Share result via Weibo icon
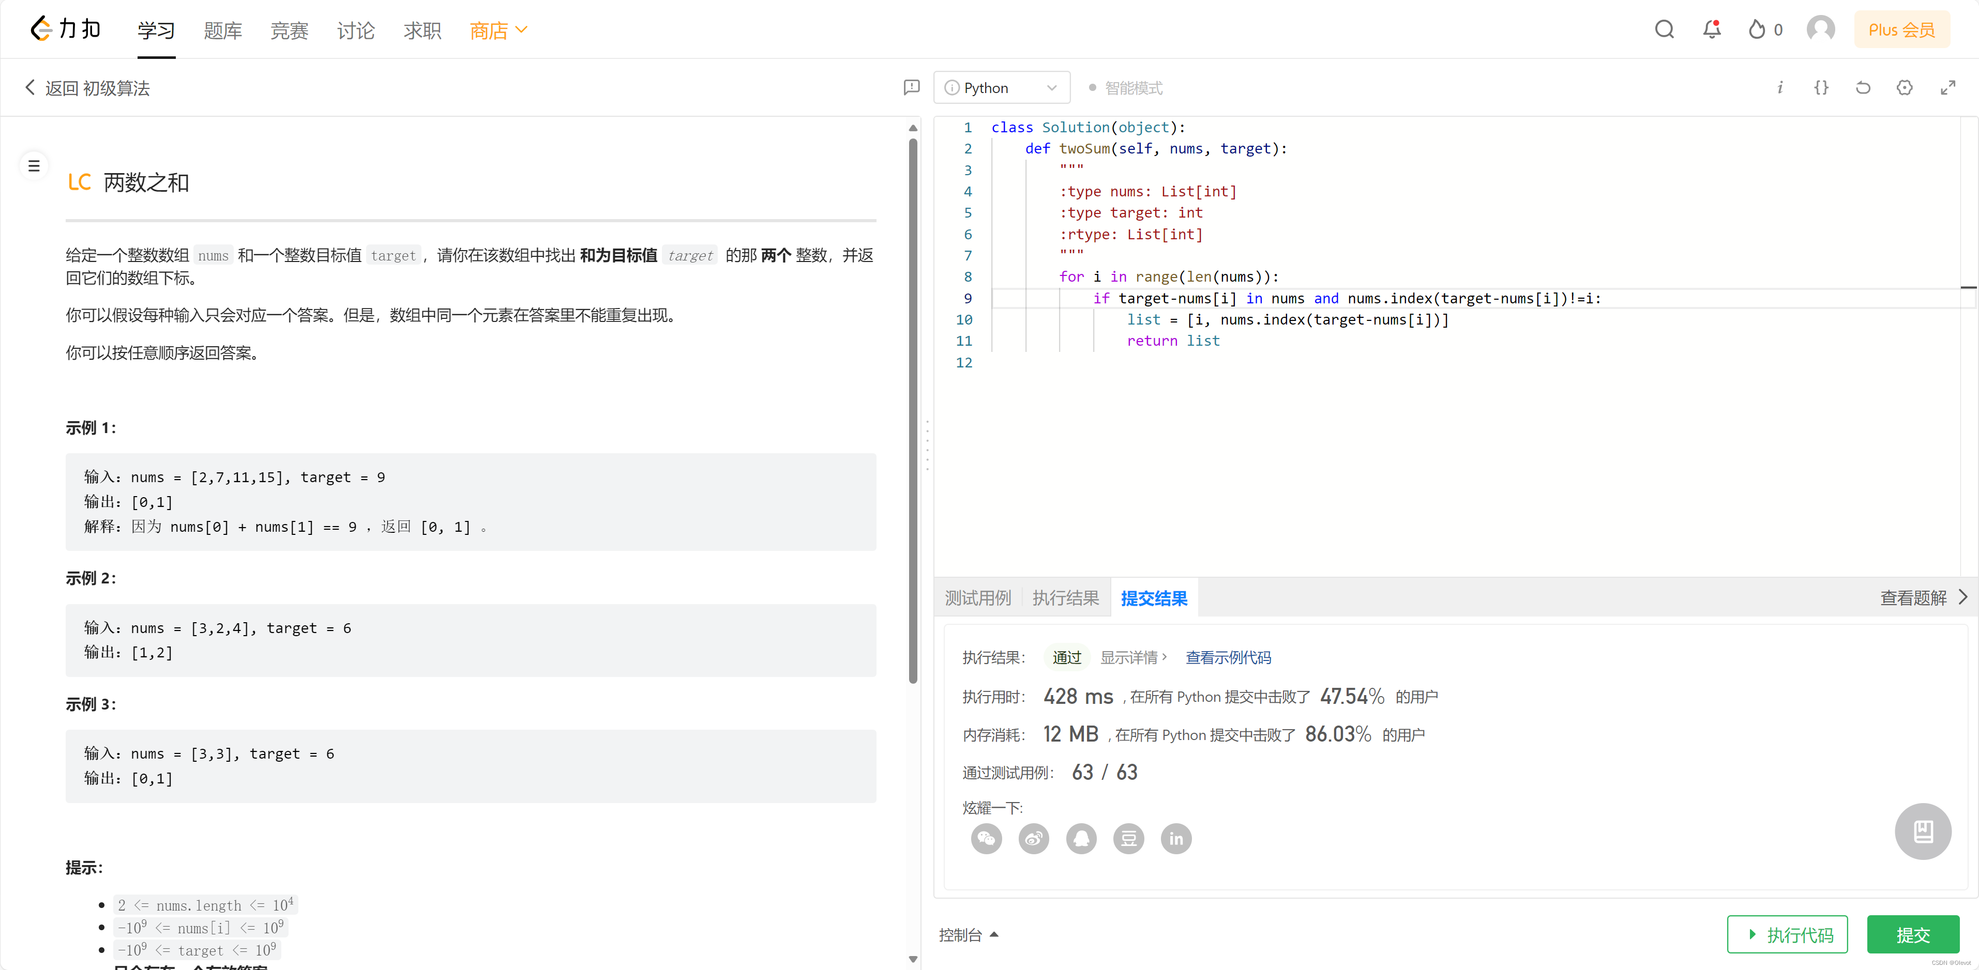Viewport: 1979px width, 970px height. [x=1034, y=838]
